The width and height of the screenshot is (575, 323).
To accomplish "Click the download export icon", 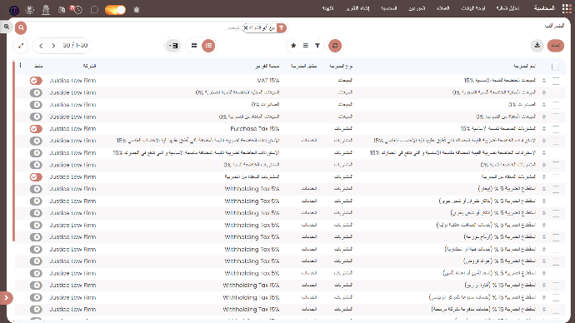I will click(537, 46).
